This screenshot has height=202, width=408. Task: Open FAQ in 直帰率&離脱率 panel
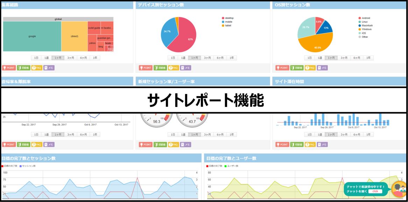tap(37, 145)
